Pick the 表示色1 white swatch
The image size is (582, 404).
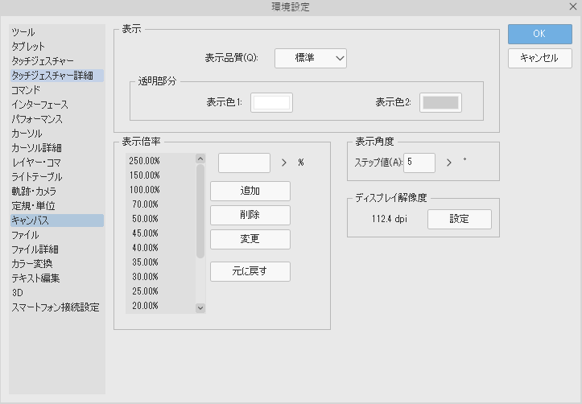click(x=271, y=103)
